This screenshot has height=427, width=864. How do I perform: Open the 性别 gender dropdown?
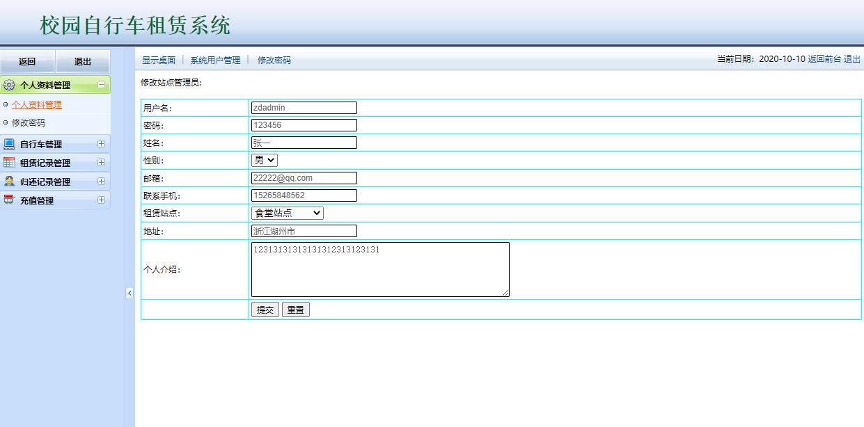[x=265, y=160]
